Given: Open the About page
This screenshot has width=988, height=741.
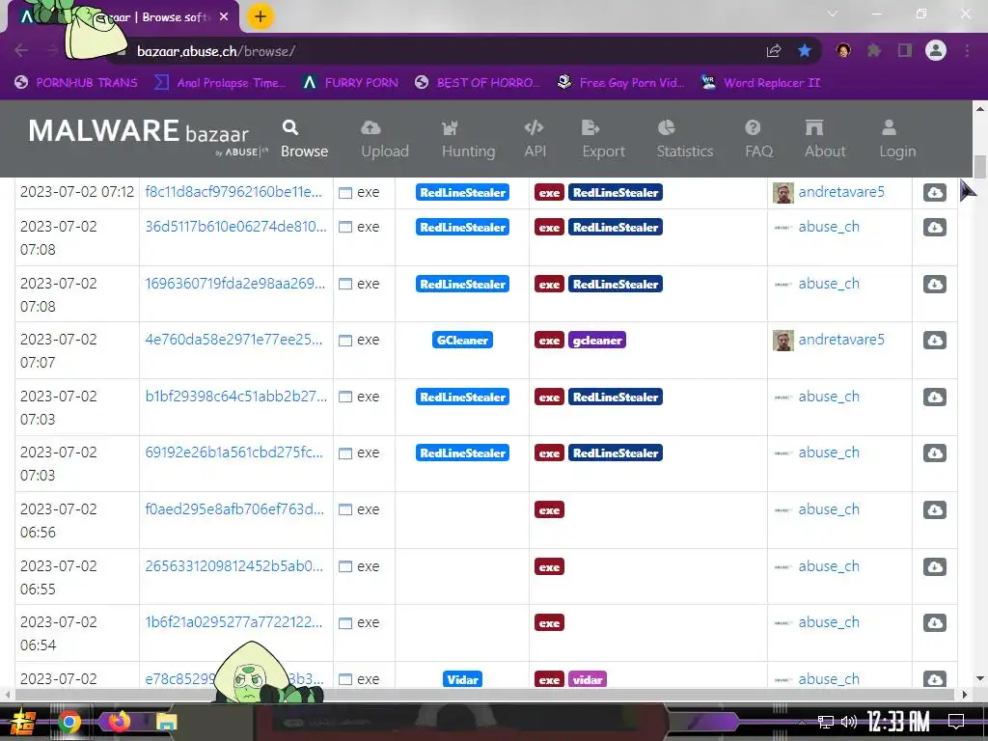Looking at the screenshot, I should (824, 139).
